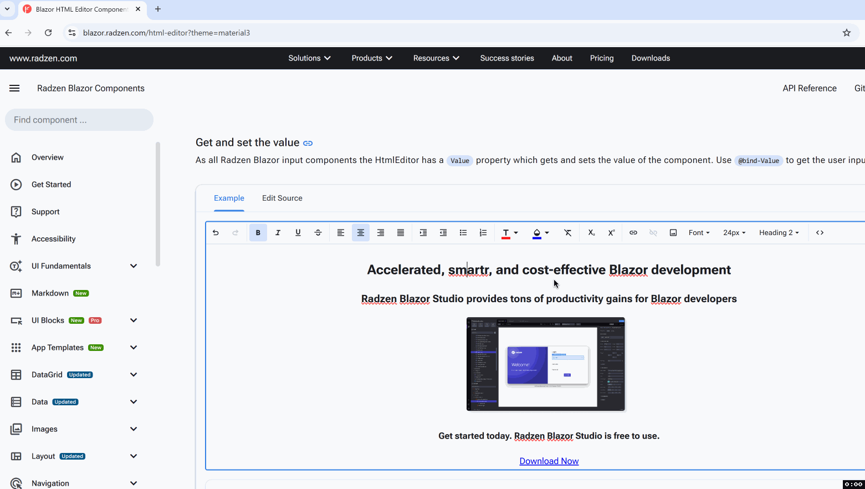The height and width of the screenshot is (489, 865).
Task: Open the Resources menu
Action: (436, 58)
